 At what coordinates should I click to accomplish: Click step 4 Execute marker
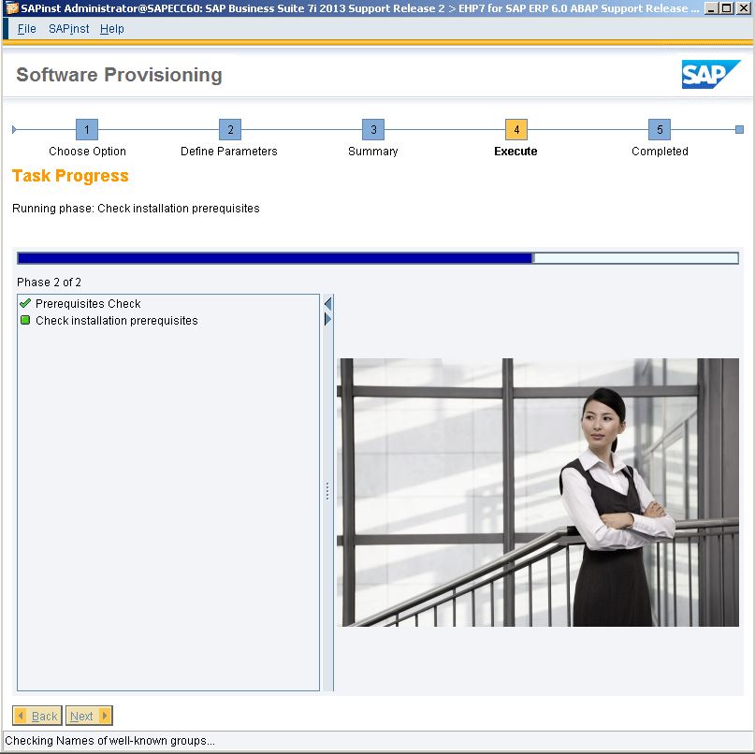pos(516,129)
